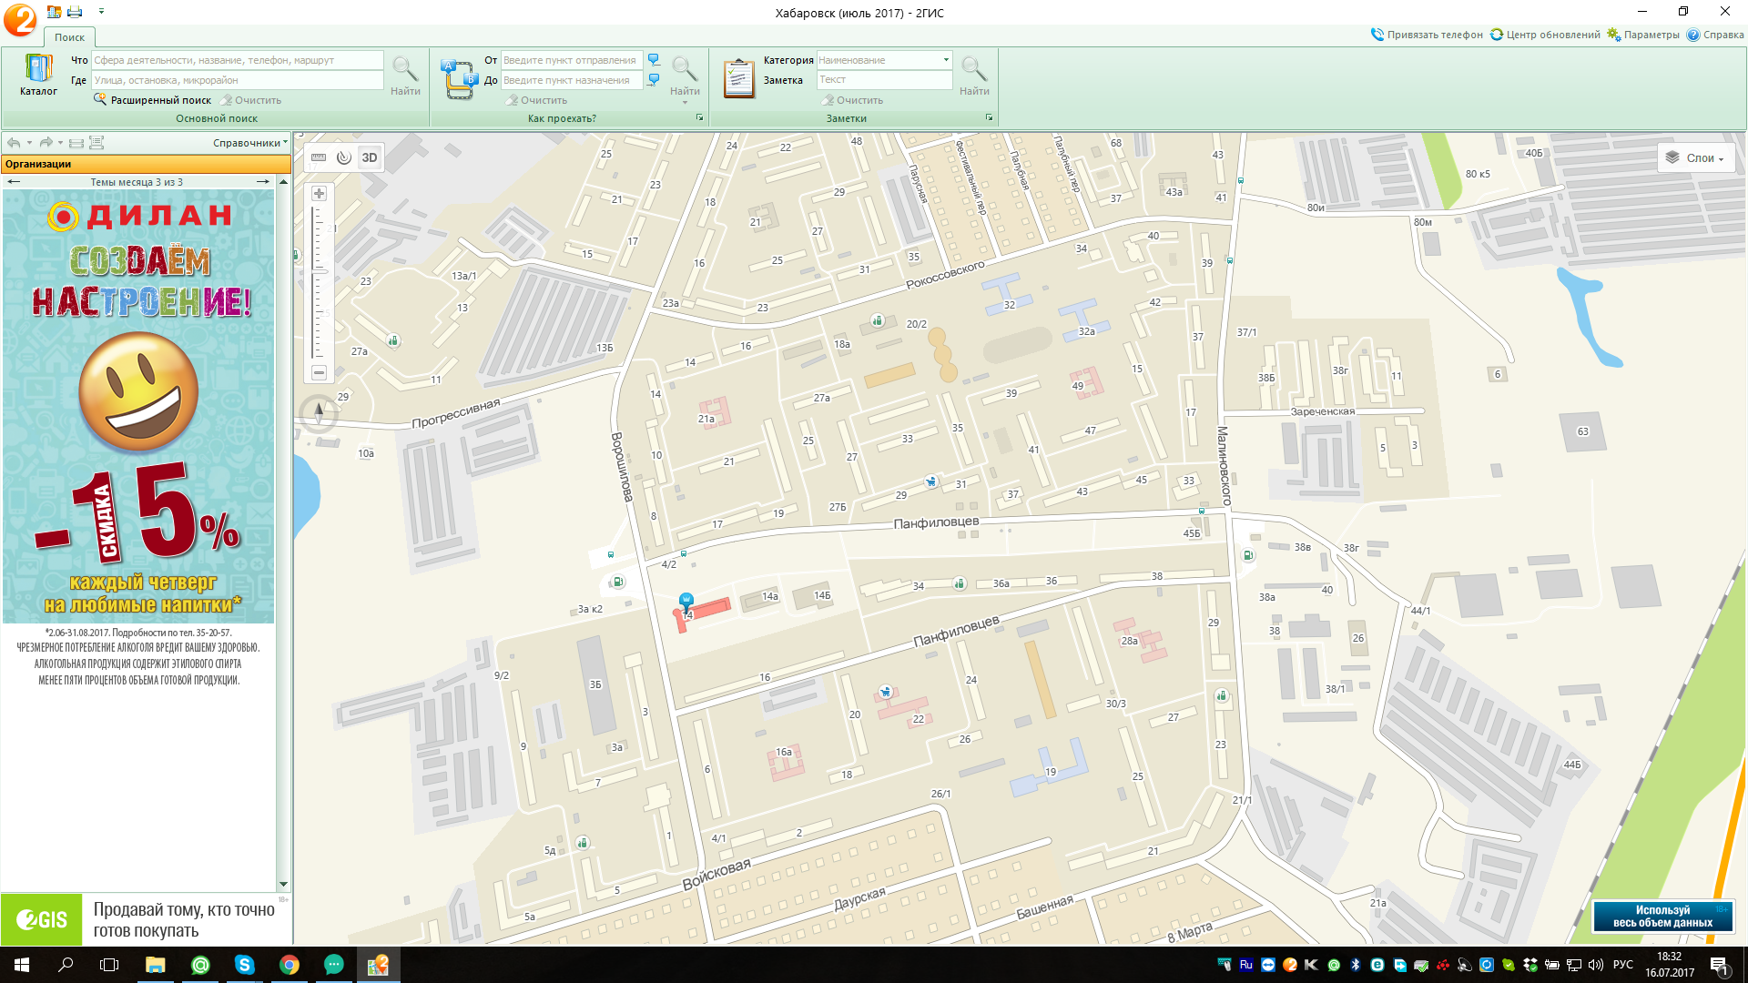Click the 2GIS Продавай тому banner
Screen dimensions: 1748x983
click(146, 919)
